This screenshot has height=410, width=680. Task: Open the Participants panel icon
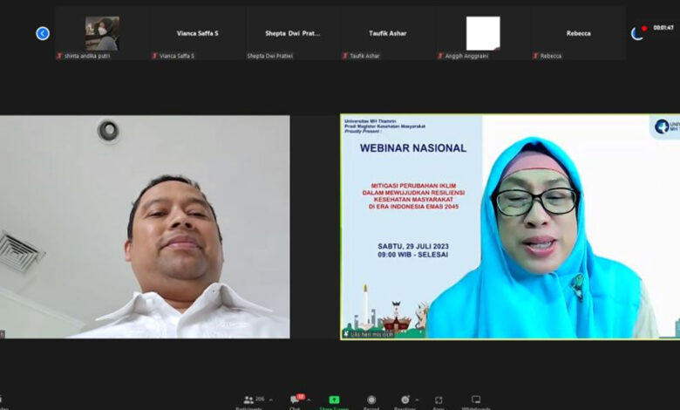click(x=248, y=400)
